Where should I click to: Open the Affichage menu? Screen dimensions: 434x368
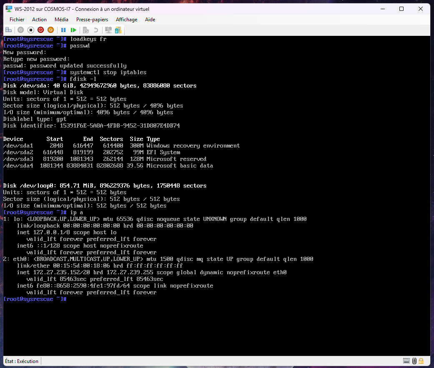[x=126, y=20]
